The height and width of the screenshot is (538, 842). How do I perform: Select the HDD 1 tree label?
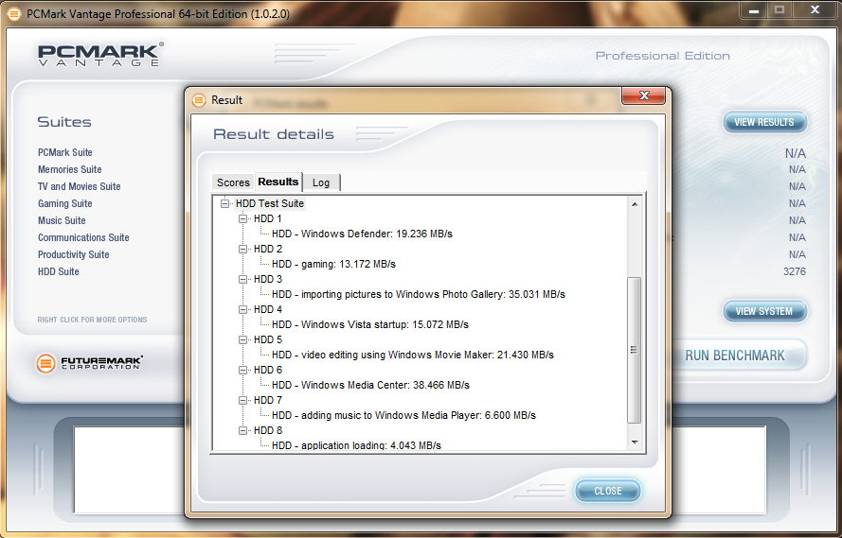coord(267,218)
